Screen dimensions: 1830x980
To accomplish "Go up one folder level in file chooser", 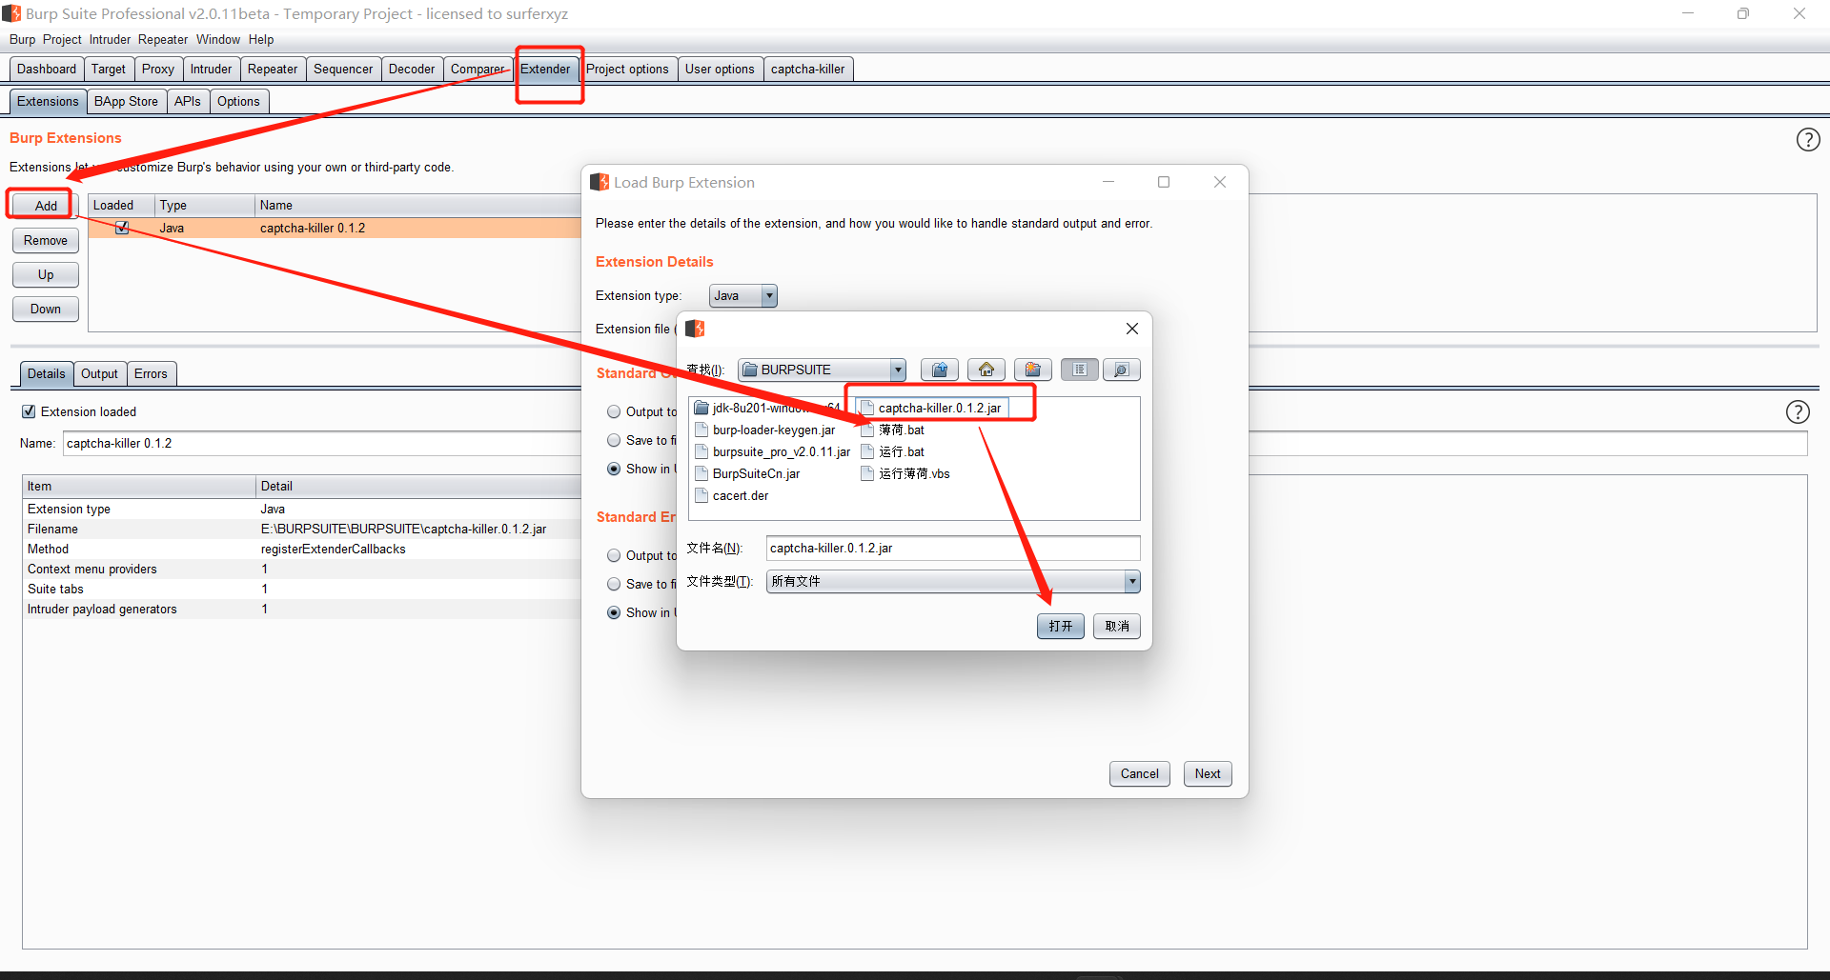I will (940, 370).
